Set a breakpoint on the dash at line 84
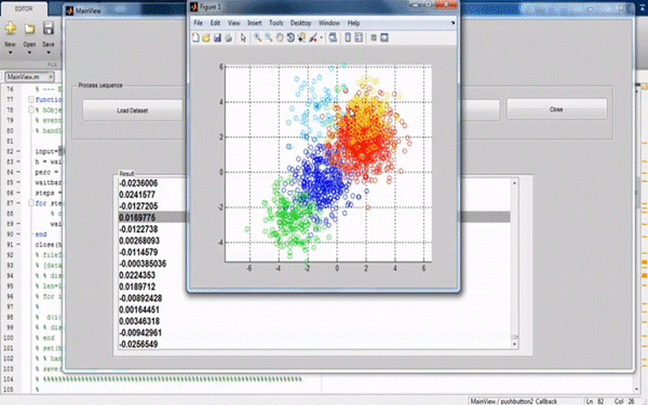 tap(18, 172)
